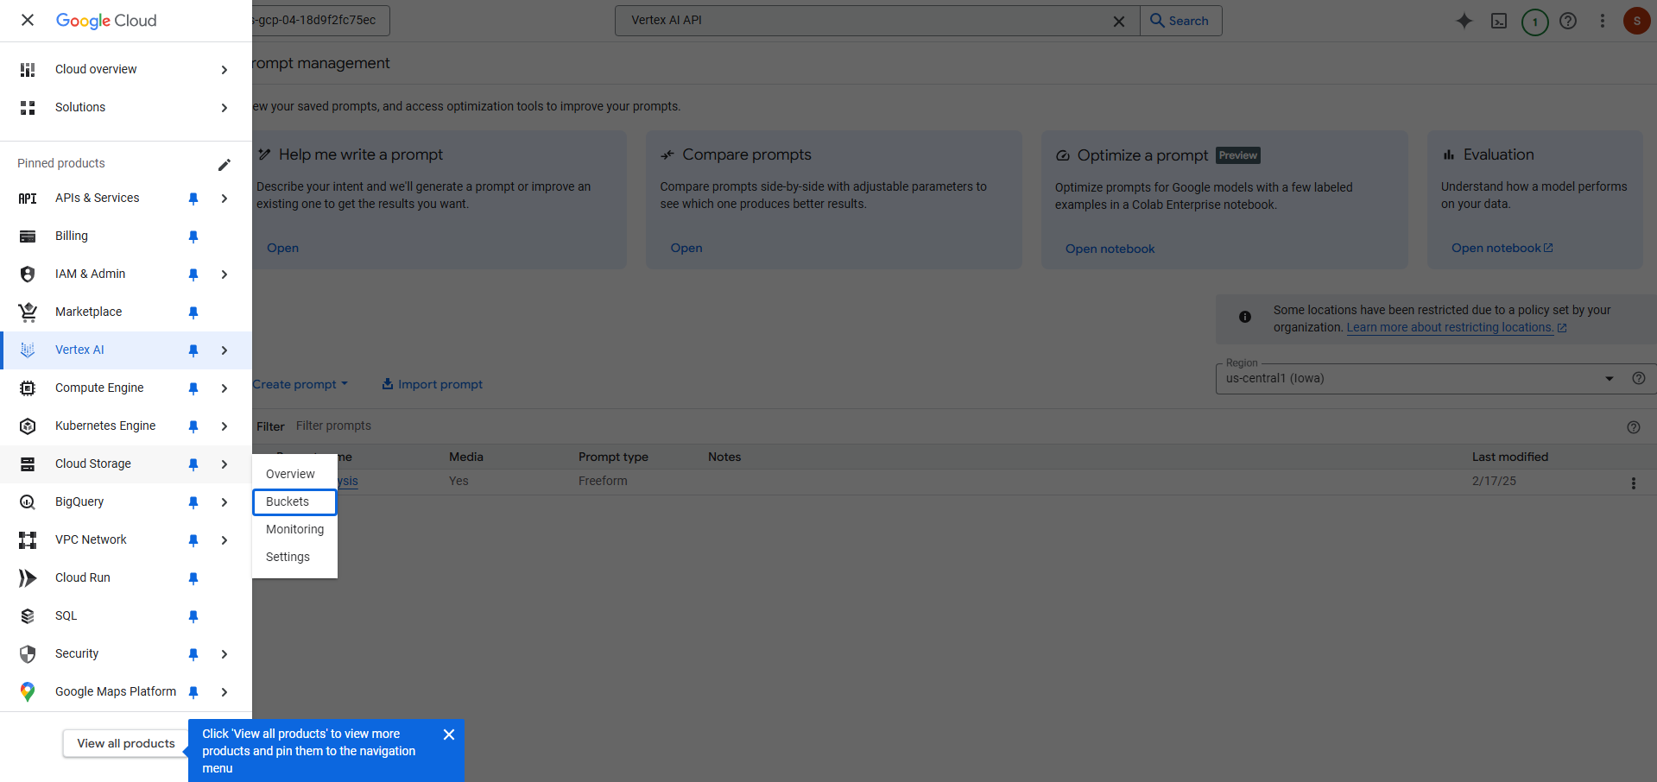Click the Cloud overview icon
Image resolution: width=1657 pixels, height=782 pixels.
tap(28, 70)
